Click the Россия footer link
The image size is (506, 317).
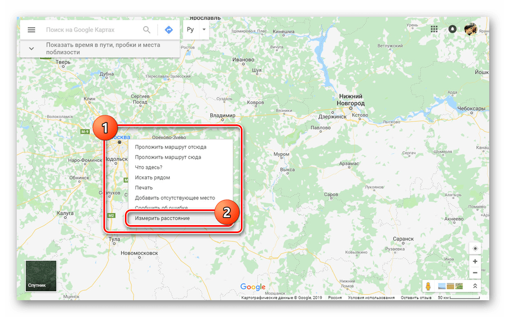coord(335,298)
